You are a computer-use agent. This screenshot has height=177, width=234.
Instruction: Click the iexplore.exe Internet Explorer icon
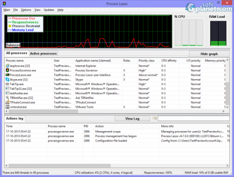click(7, 66)
